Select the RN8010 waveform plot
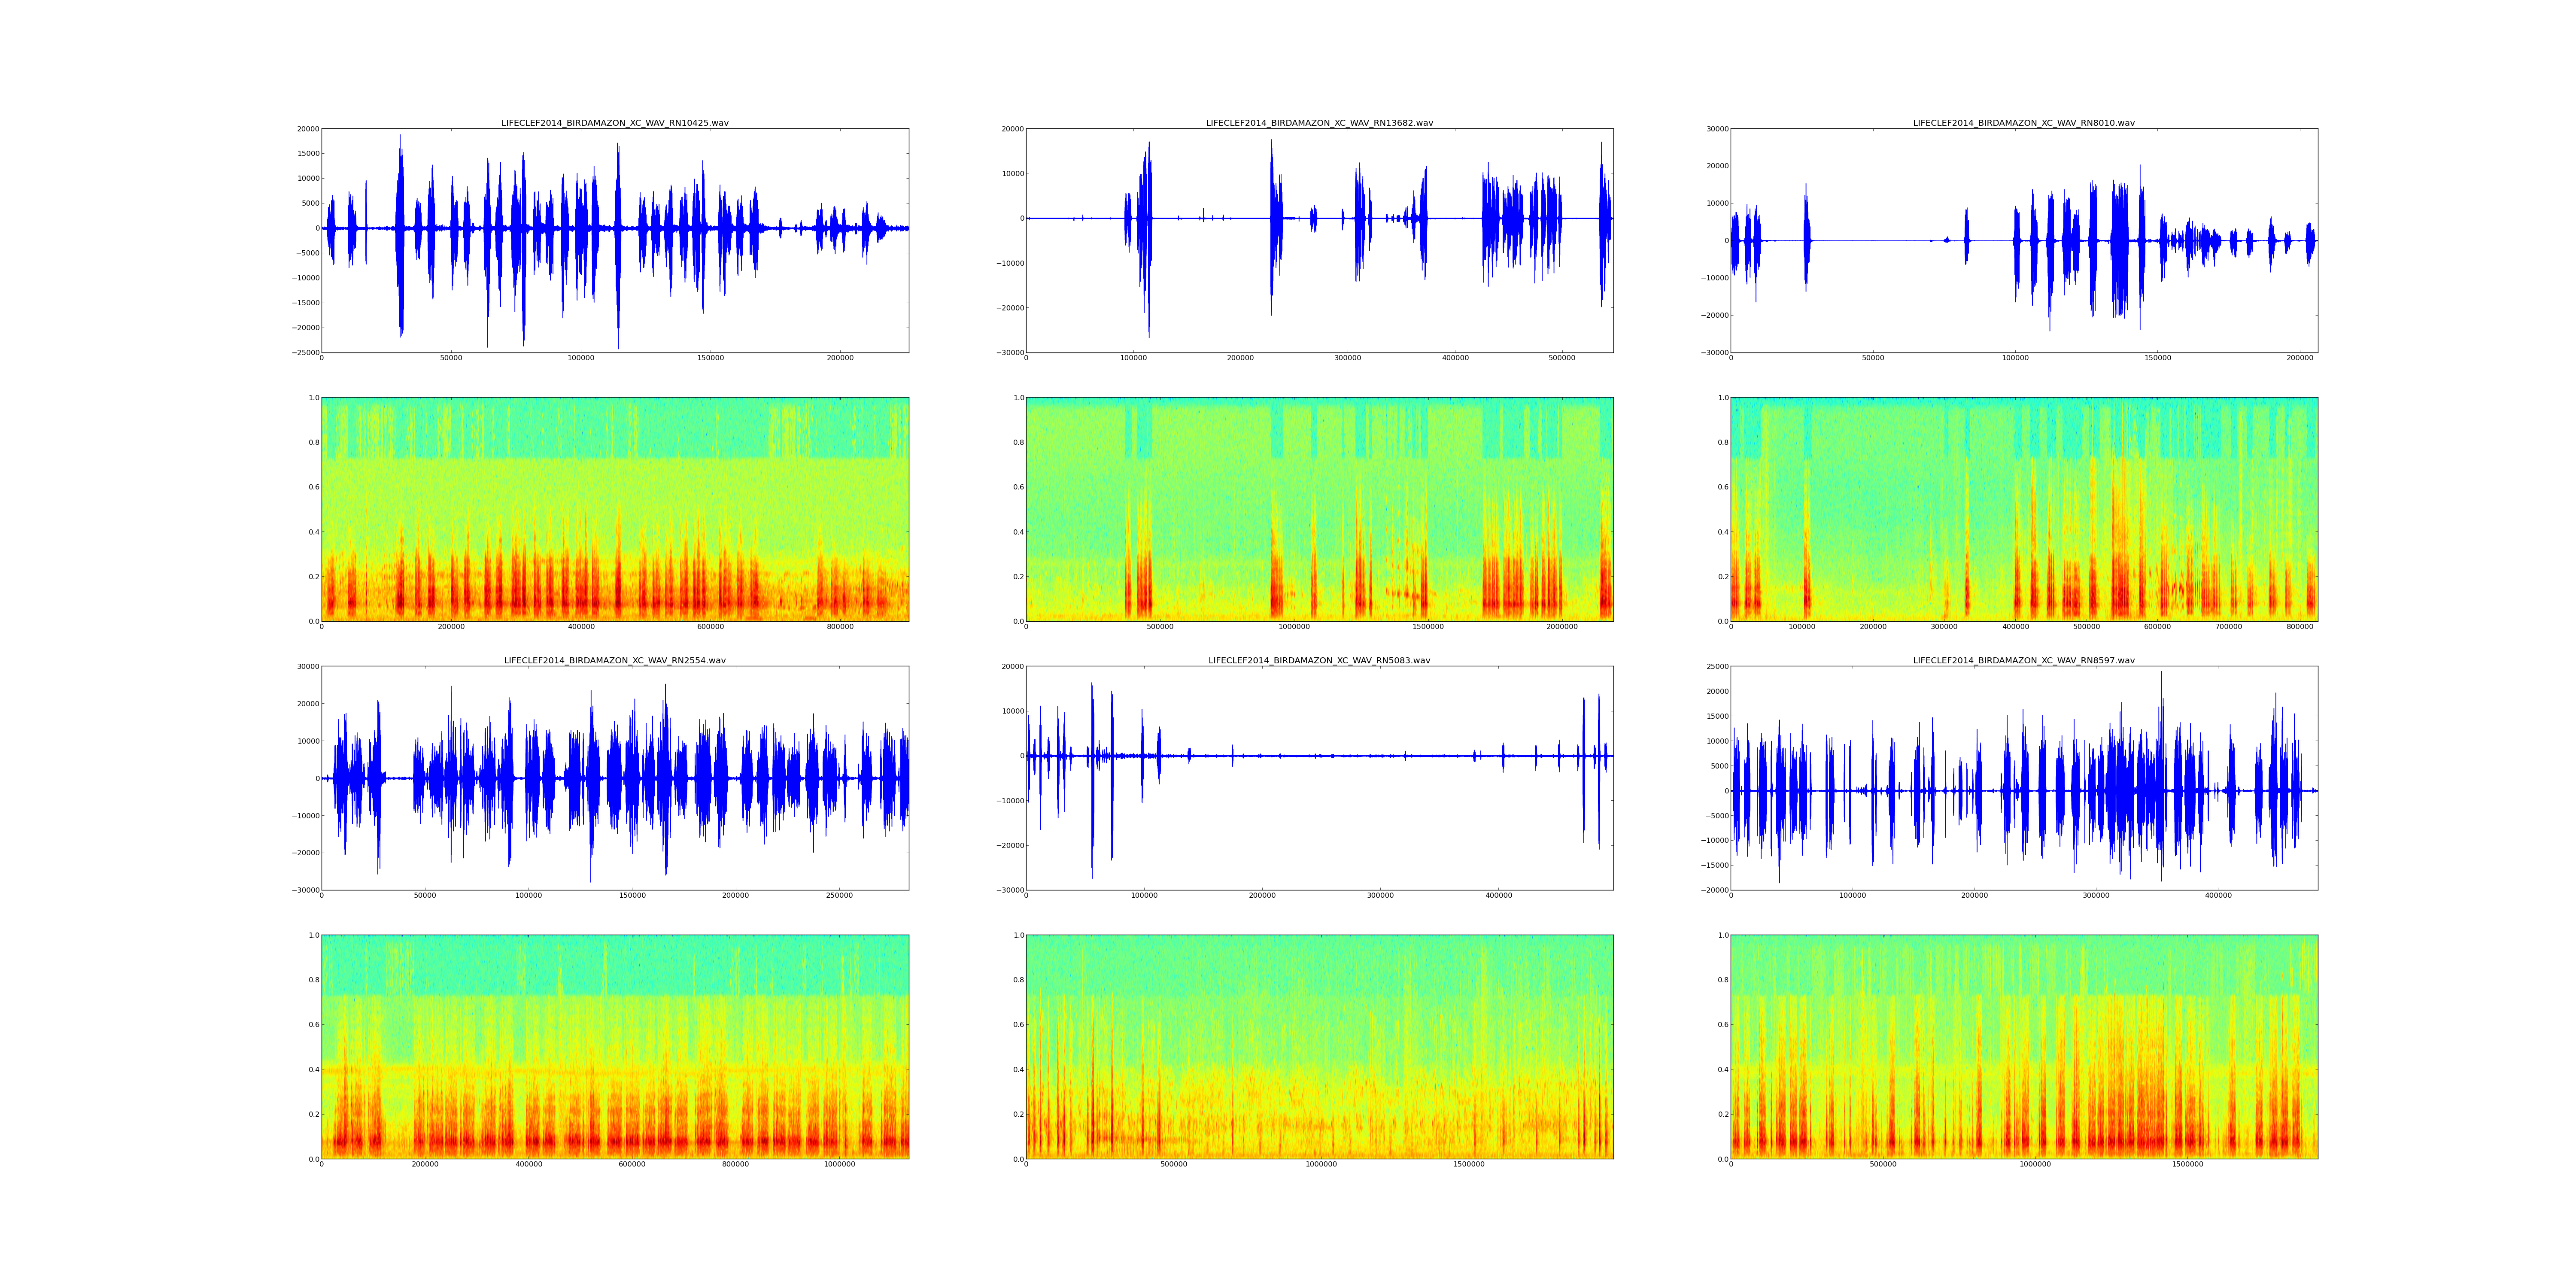Screen dimensions: 2576x1288 (x=2023, y=240)
